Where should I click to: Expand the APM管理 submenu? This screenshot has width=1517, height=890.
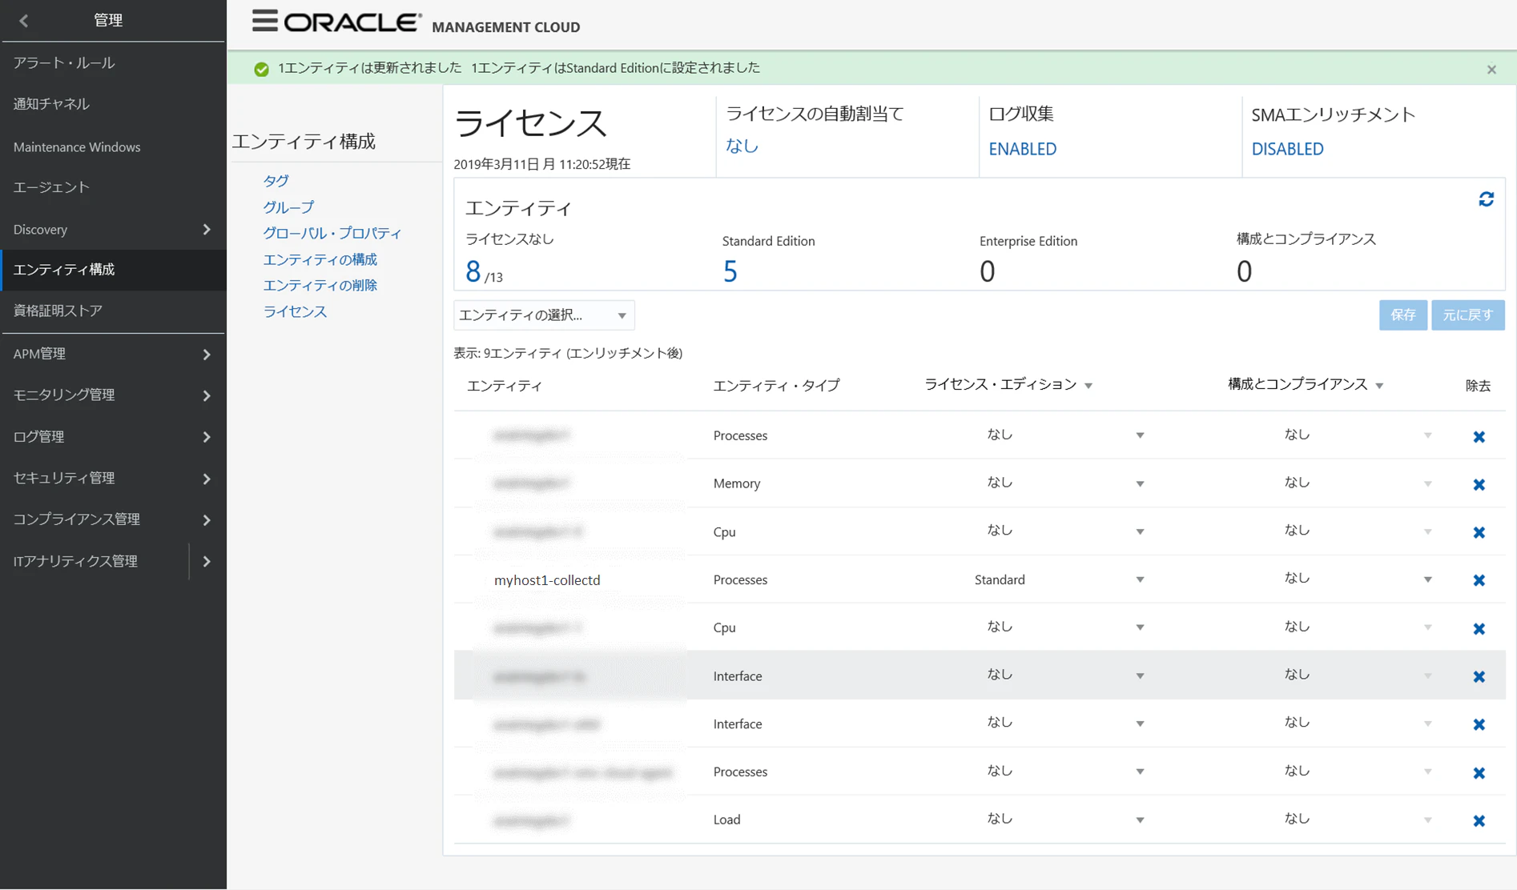[113, 354]
